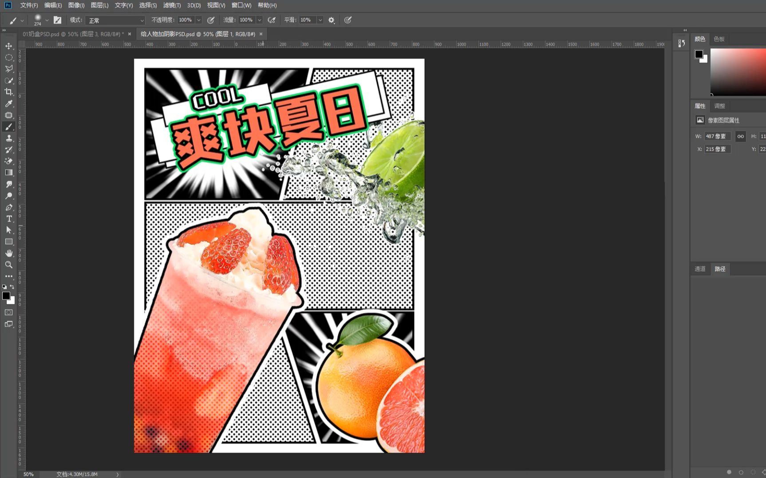Select the Eyedropper tool

click(9, 104)
